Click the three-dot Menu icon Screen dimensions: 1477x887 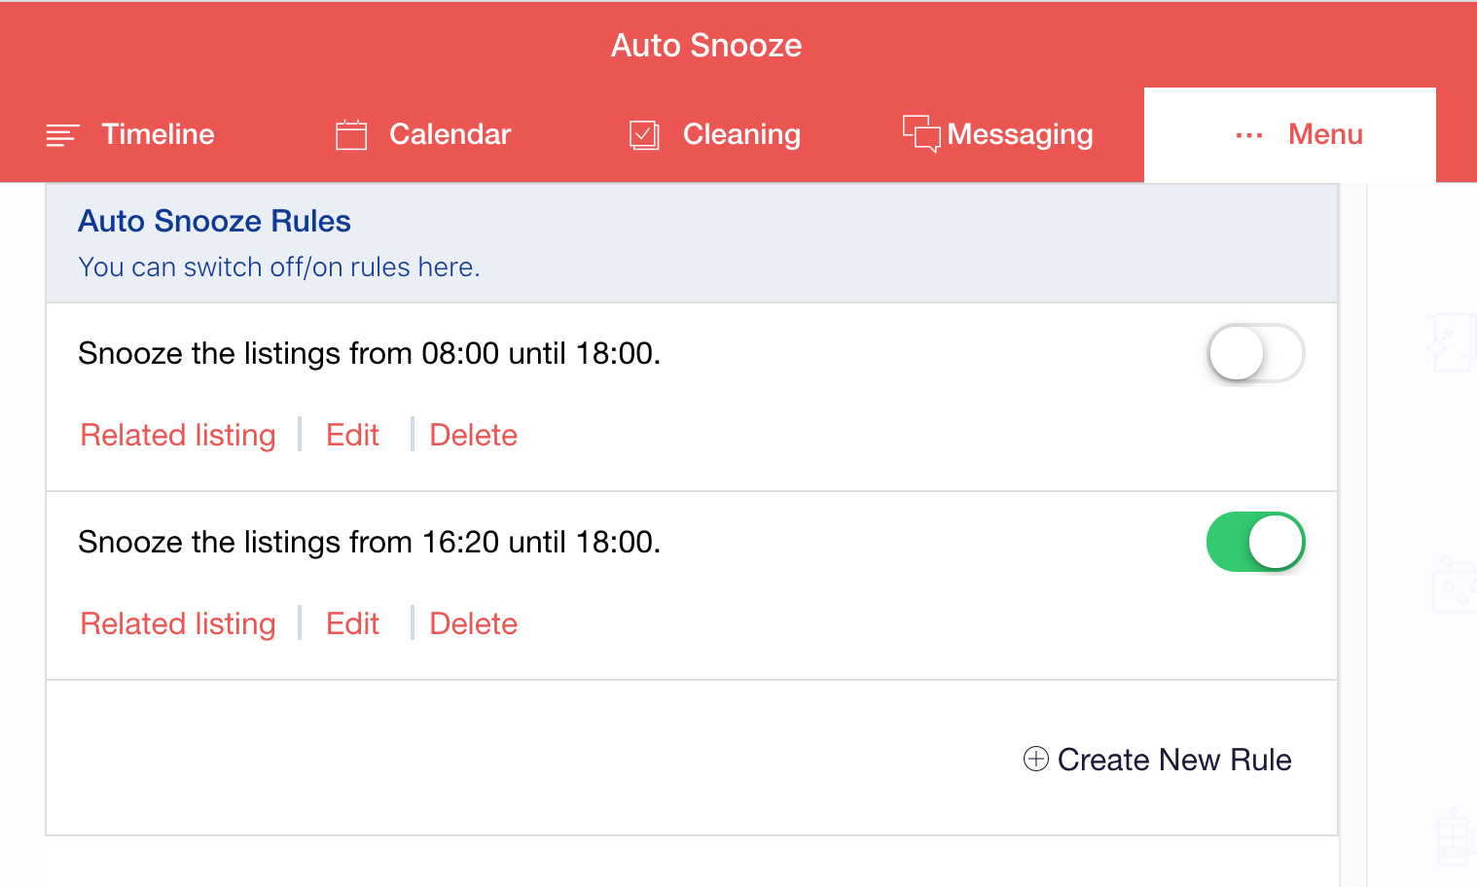pyautogui.click(x=1249, y=135)
